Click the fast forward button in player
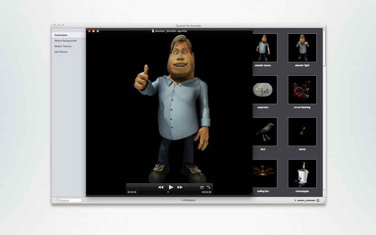 [x=180, y=187]
